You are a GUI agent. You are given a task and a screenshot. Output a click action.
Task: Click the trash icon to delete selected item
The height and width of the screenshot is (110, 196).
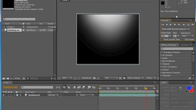pyautogui.click(x=24, y=78)
